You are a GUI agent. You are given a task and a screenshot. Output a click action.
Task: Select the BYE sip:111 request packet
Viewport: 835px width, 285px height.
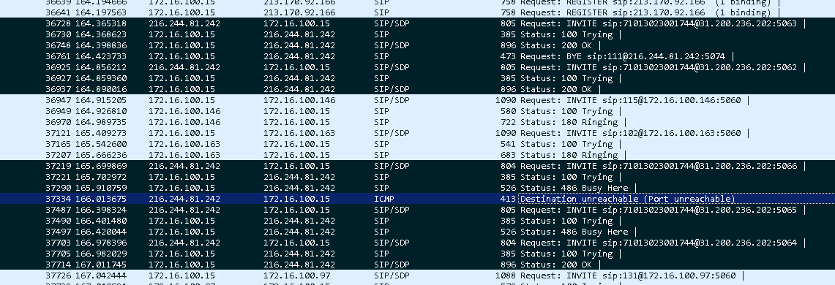click(x=417, y=56)
